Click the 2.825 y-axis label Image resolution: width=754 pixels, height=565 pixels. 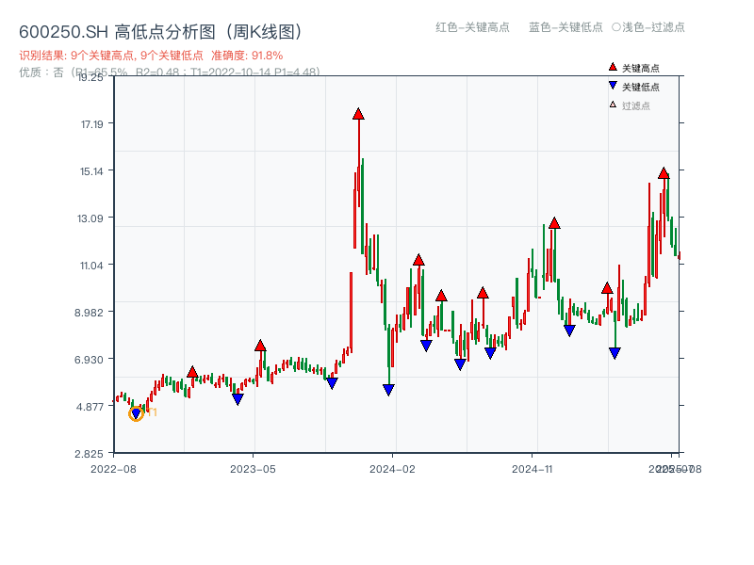pos(89,454)
